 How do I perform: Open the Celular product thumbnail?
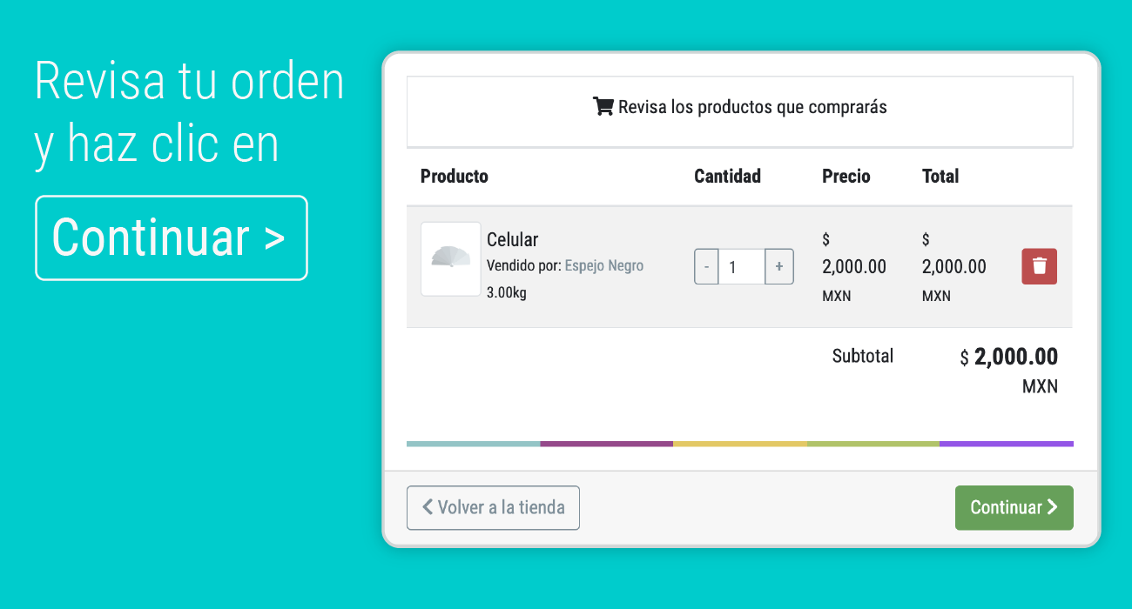(451, 259)
